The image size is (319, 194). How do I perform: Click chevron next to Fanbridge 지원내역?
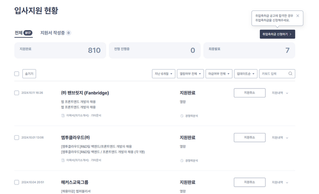tap(287, 93)
